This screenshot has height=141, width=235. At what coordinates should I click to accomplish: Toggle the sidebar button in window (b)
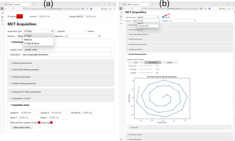coord(121,9)
